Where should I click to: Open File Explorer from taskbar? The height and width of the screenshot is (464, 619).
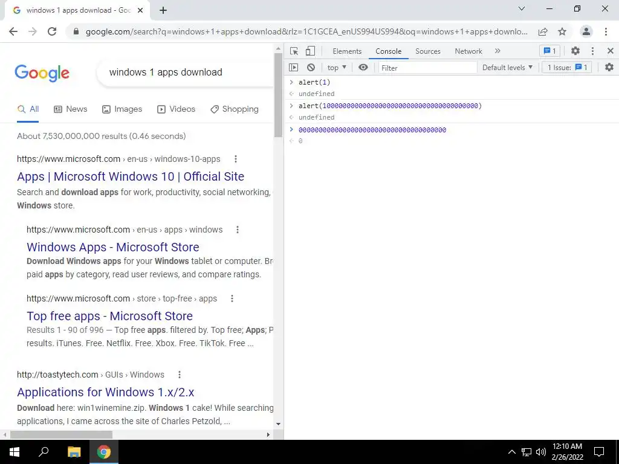click(74, 452)
